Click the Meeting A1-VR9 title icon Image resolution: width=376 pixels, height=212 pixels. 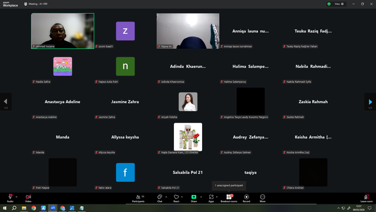click(x=26, y=4)
